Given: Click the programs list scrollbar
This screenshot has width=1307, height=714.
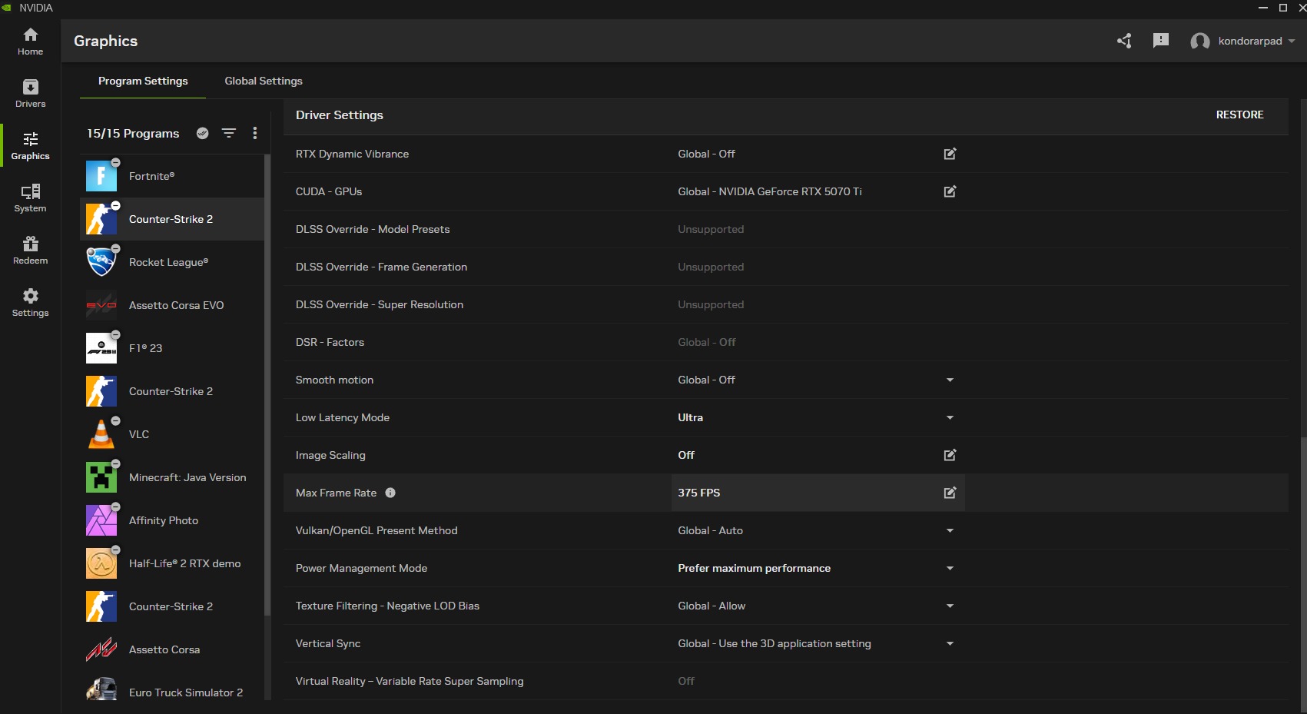Looking at the screenshot, I should tap(267, 384).
